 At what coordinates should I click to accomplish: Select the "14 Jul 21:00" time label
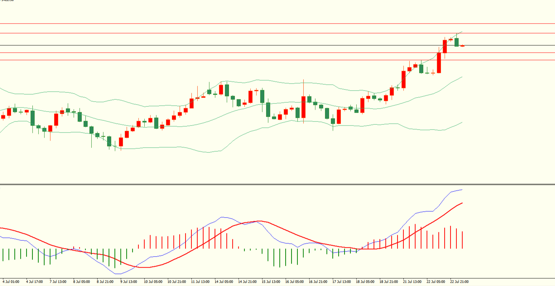[247, 282]
